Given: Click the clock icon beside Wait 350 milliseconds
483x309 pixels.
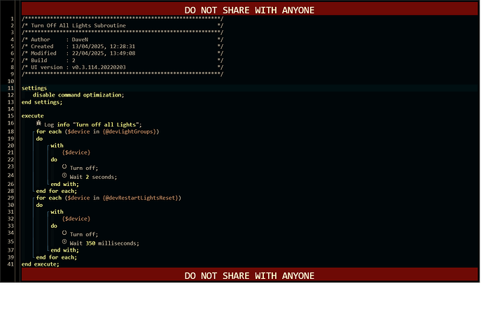Looking at the screenshot, I should [64, 242].
